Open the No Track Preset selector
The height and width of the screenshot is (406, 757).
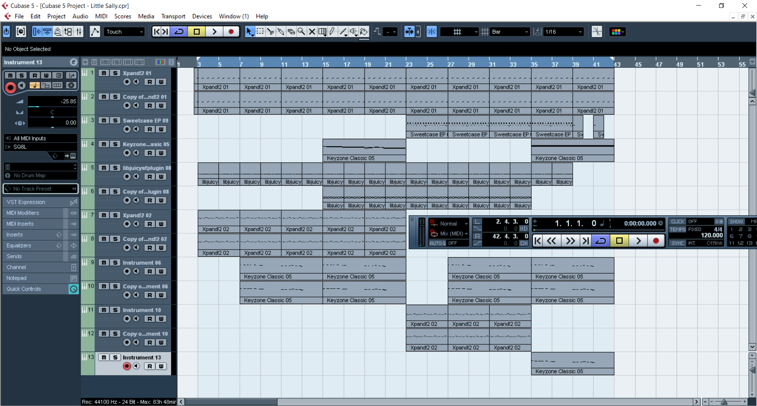pyautogui.click(x=41, y=189)
